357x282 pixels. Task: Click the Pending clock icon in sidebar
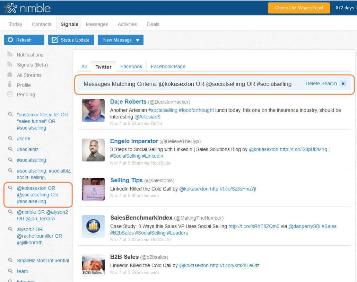pyautogui.click(x=10, y=94)
